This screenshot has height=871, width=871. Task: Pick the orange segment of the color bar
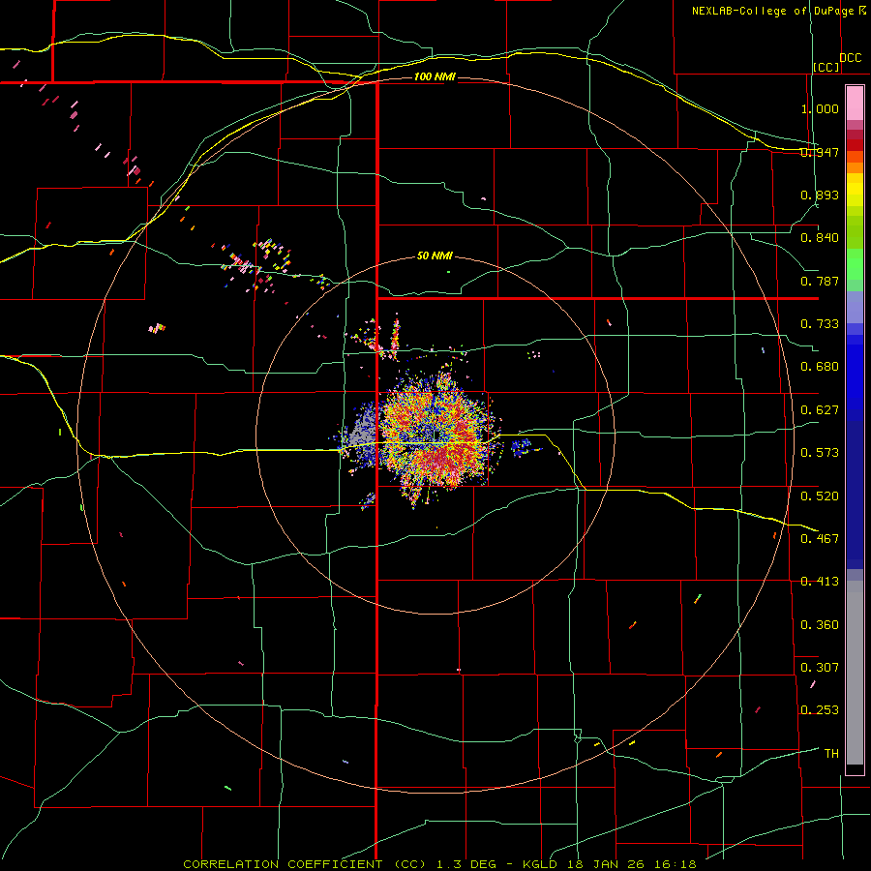click(x=855, y=167)
